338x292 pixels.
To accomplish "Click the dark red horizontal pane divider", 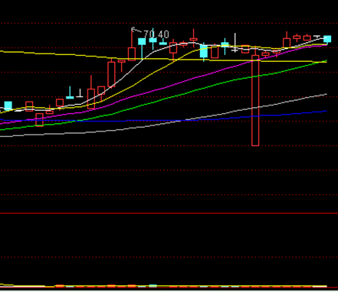I will click(x=169, y=213).
